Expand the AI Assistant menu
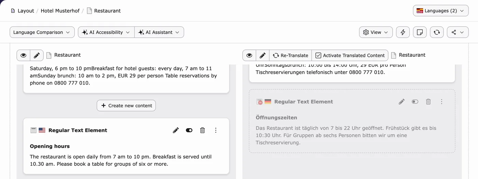Viewport: 478px width, 179px height. coord(159,32)
